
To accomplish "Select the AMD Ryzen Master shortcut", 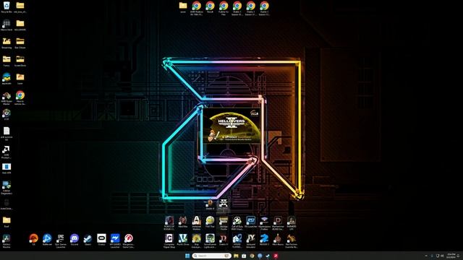I will (x=7, y=98).
